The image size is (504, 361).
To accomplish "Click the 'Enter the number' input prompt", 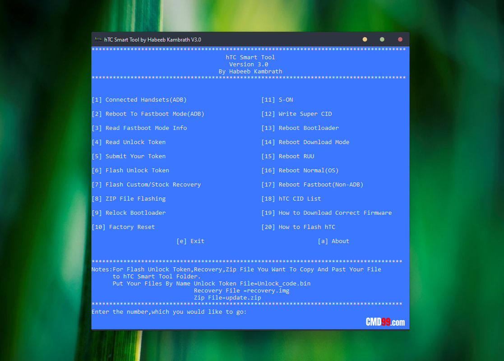I will click(x=169, y=312).
